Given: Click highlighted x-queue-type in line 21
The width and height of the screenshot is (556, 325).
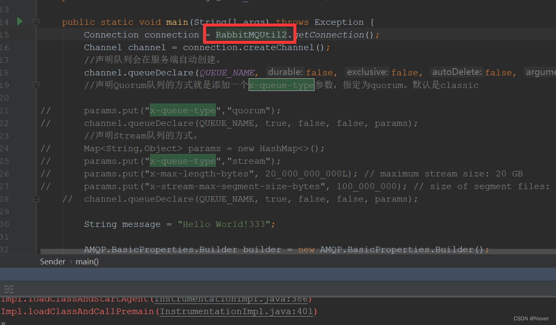Looking at the screenshot, I should [x=183, y=110].
